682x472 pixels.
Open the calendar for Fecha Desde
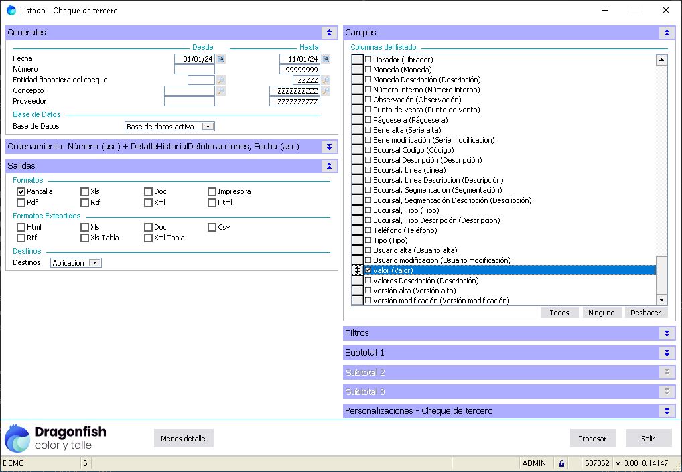221,59
